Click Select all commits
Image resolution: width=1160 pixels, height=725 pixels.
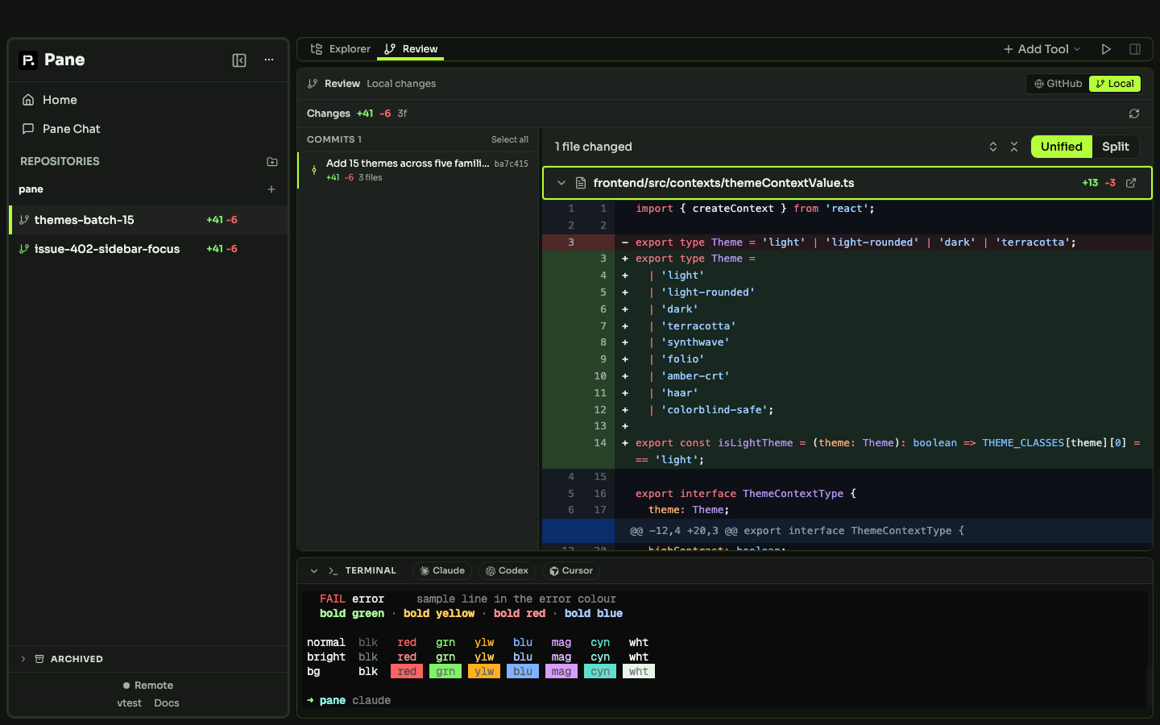tap(510, 139)
